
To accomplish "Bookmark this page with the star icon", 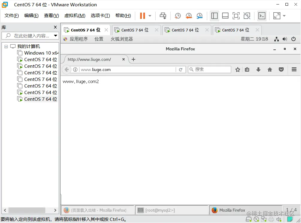I will pos(238,70).
